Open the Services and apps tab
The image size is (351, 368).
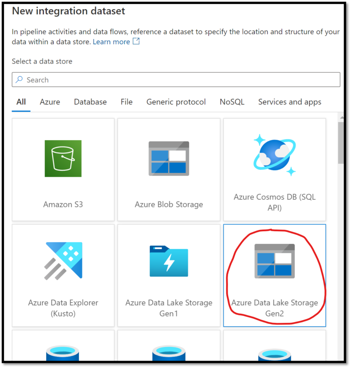[290, 102]
